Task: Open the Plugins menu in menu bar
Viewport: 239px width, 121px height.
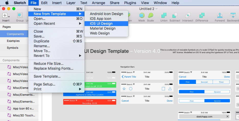Action: point(130,3)
